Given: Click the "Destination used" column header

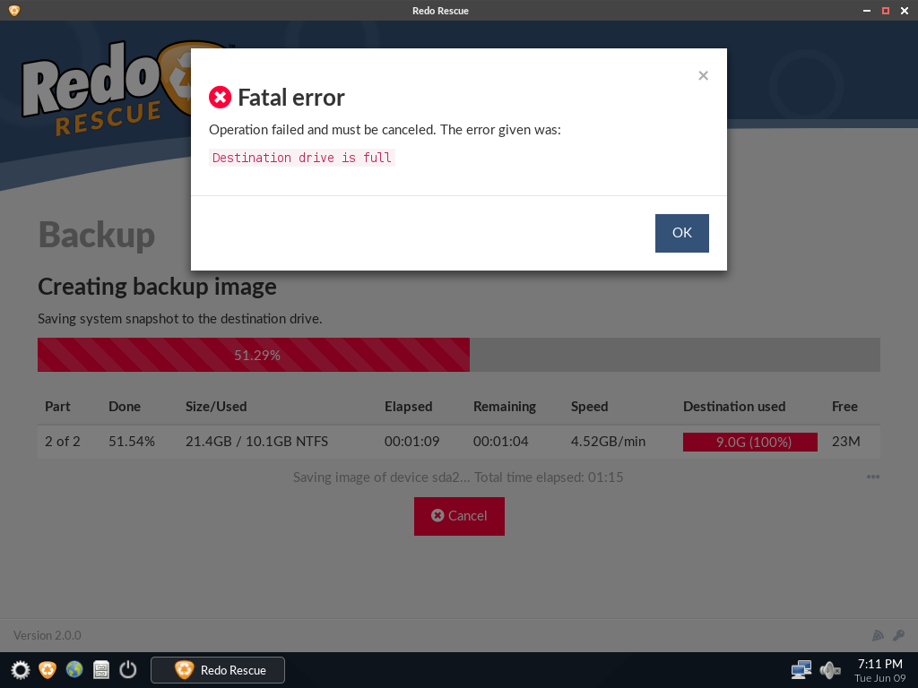Looking at the screenshot, I should tap(734, 407).
